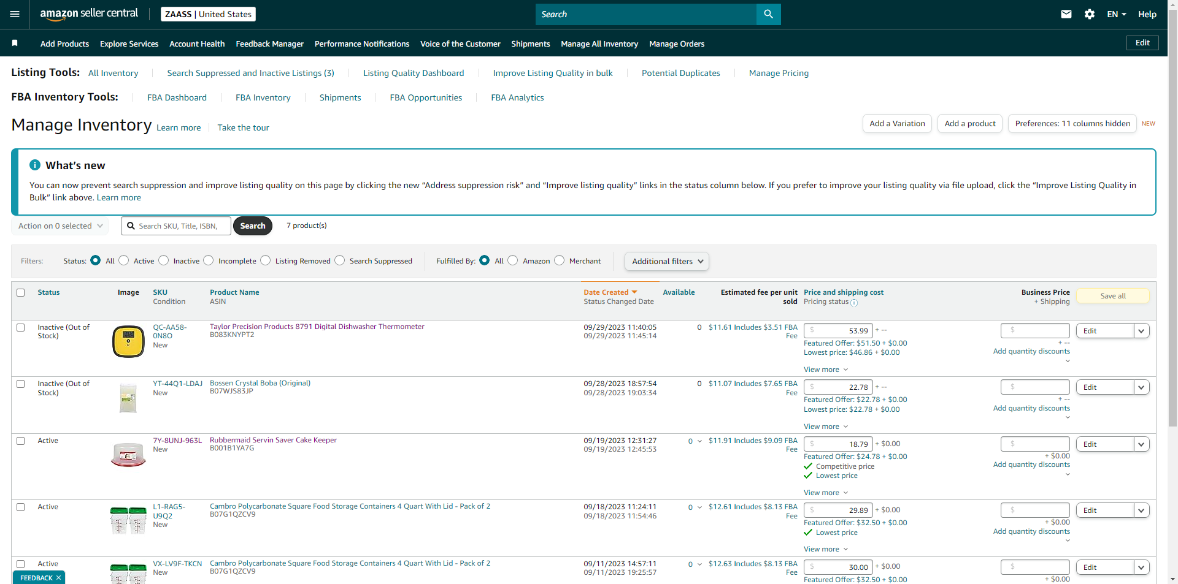Click the Date Created sort arrow

(x=634, y=292)
